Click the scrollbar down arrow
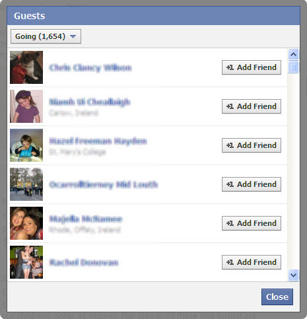This screenshot has height=319, width=307. click(293, 275)
